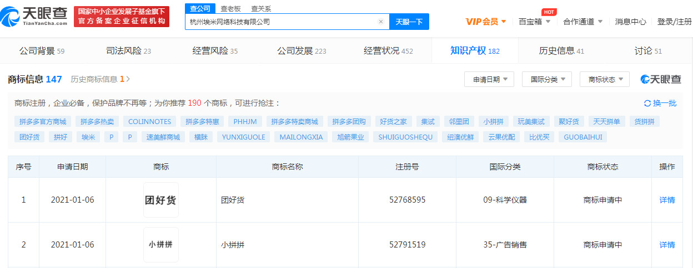Image resolution: width=693 pixels, height=268 pixels.
Task: Click the 拼多多特惠 tag
Action: click(x=202, y=121)
